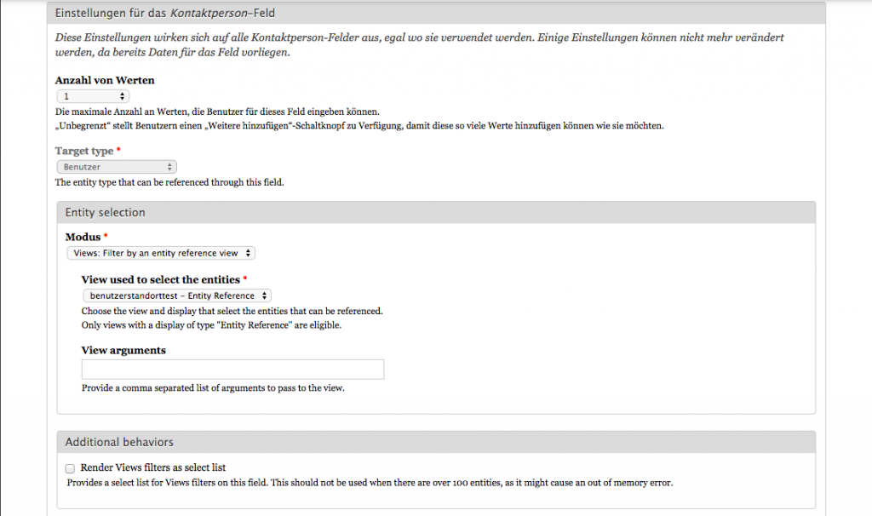Open the Target type Benutzer dropdown

[116, 167]
